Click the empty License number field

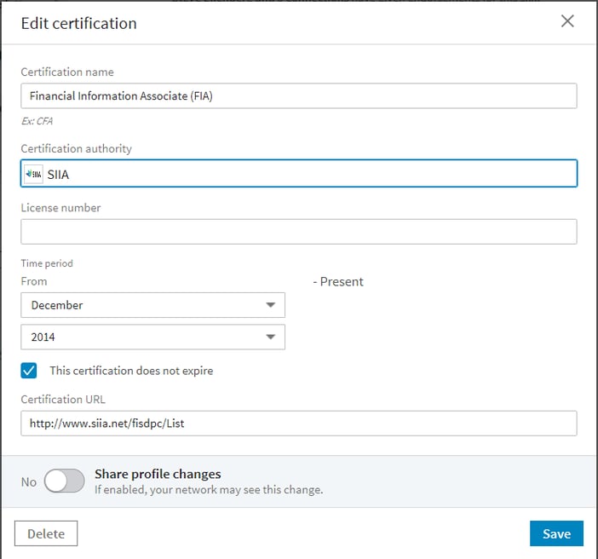tap(299, 232)
